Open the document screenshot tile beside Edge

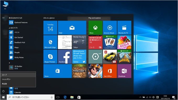(x=65, y=42)
